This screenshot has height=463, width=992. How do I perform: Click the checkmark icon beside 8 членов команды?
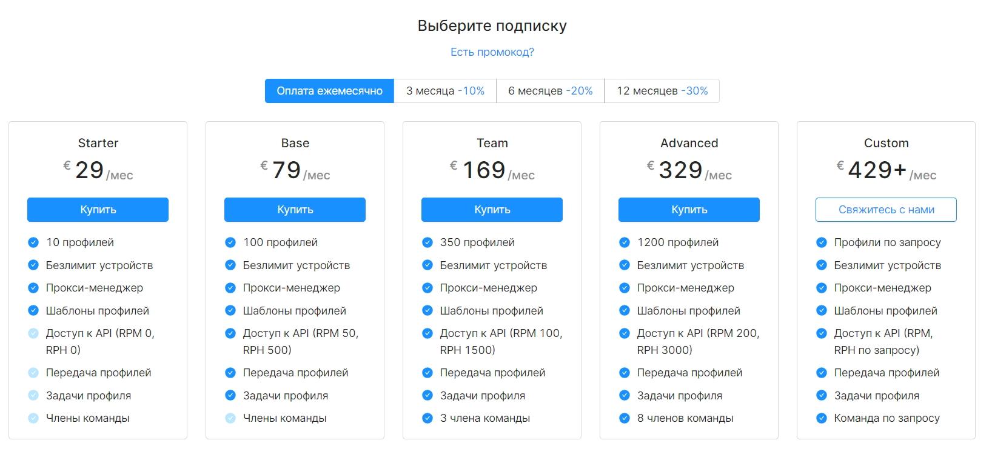coord(625,418)
